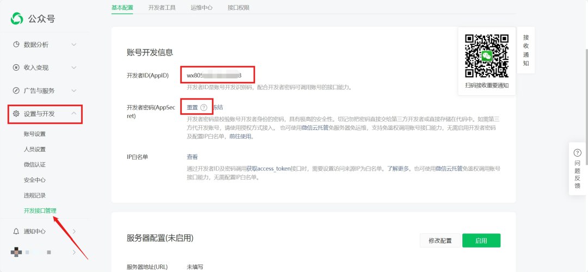Click the 了解更多 link
Screen dimensions: 588x272
[x=399, y=169]
